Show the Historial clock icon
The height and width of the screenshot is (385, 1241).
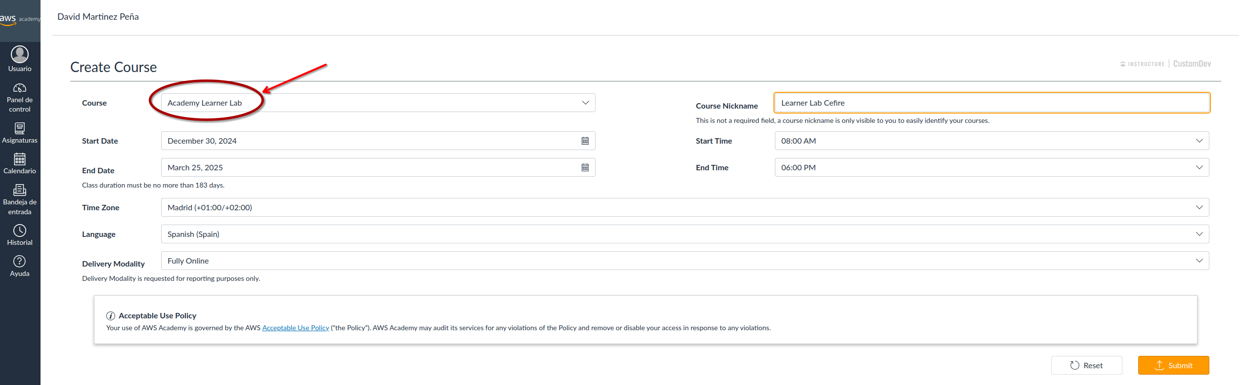[20, 231]
